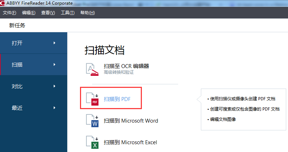
Task: Click the 扫描文档 title
Action: [x=105, y=50]
